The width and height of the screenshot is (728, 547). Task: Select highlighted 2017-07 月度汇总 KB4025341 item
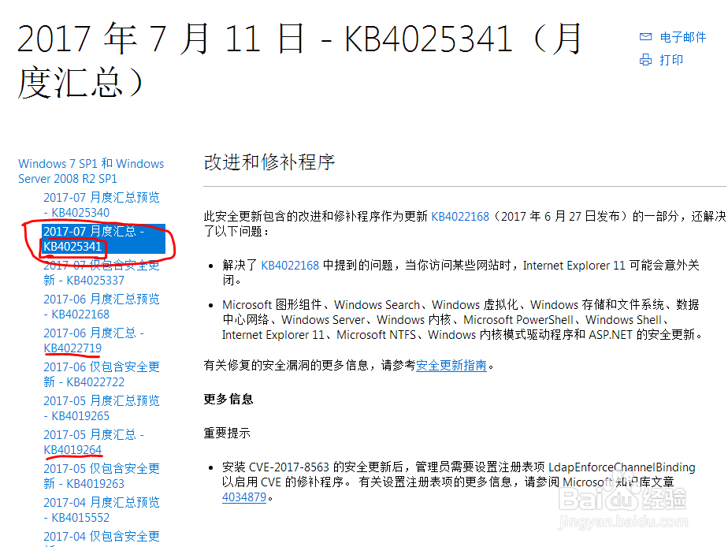(x=103, y=239)
